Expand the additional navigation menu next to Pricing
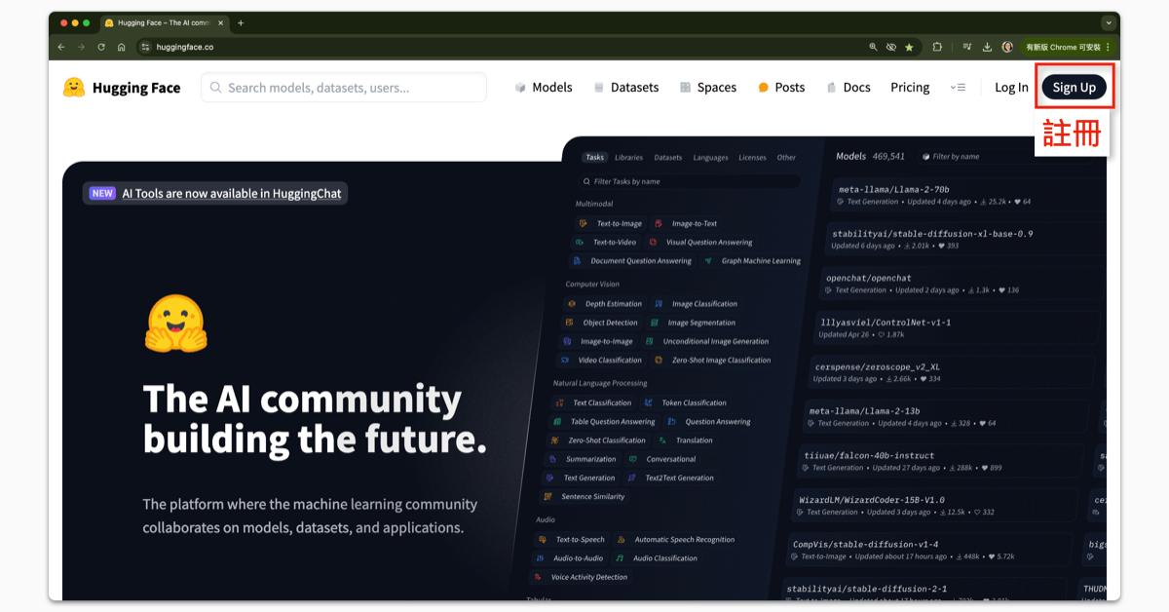 click(x=958, y=88)
